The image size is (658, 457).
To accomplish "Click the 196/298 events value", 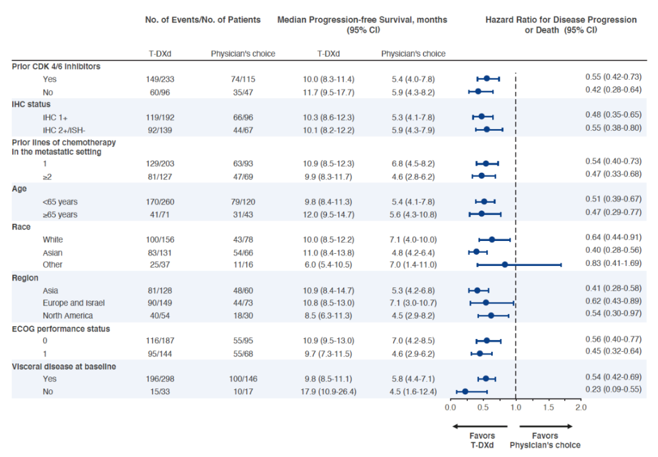I will tap(160, 379).
